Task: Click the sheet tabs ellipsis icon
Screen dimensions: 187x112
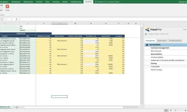Action: click(13, 107)
